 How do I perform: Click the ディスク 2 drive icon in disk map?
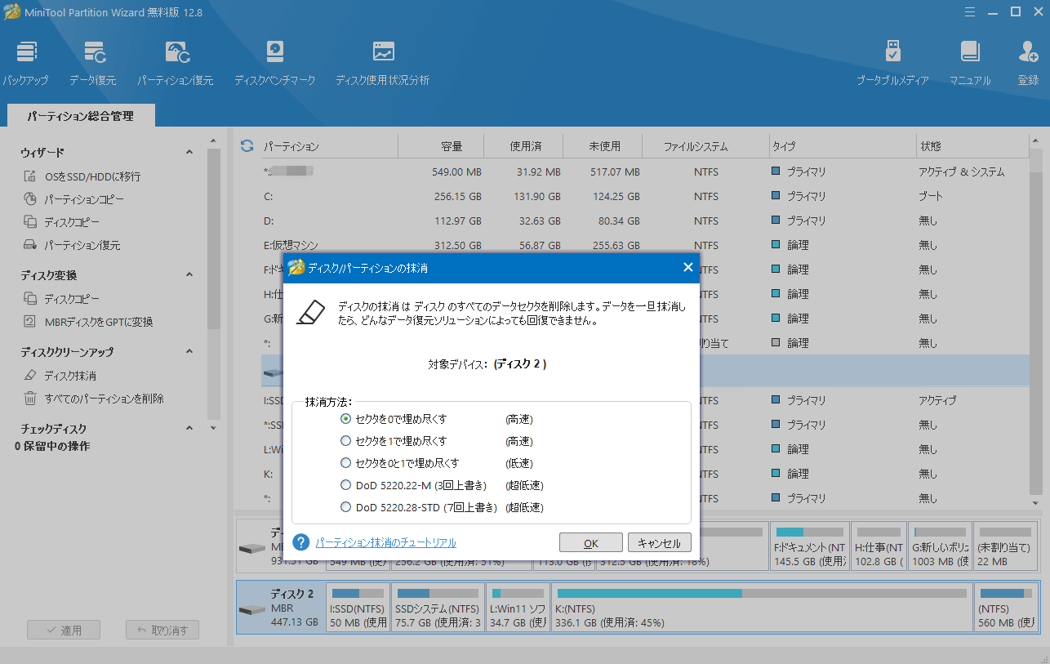(253, 608)
